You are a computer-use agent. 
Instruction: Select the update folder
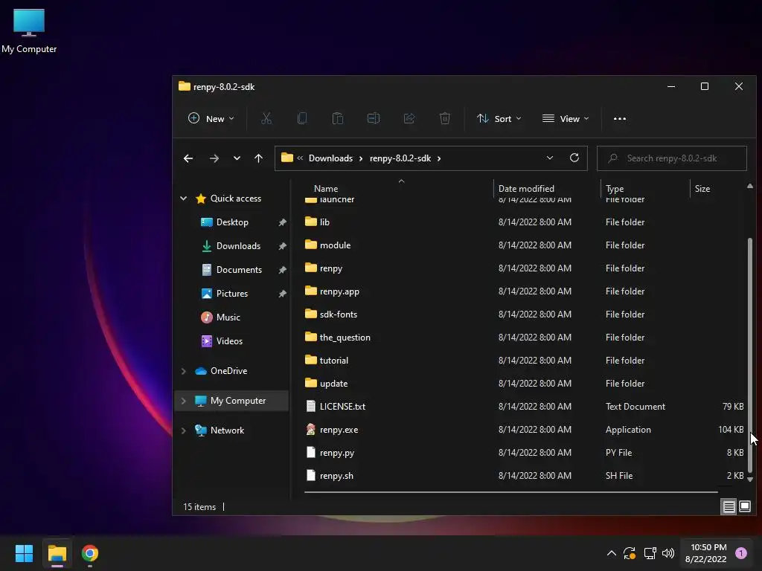tap(333, 384)
